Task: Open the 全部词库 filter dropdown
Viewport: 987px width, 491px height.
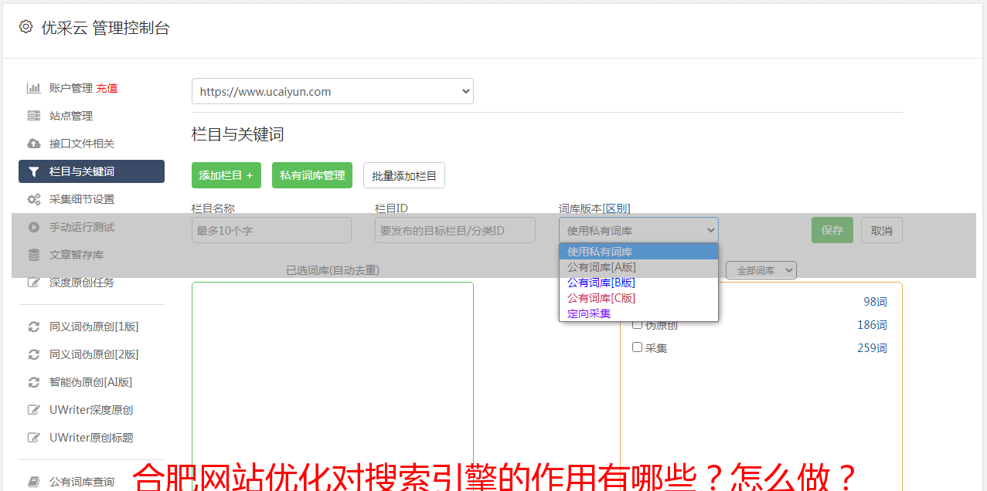Action: pyautogui.click(x=761, y=270)
